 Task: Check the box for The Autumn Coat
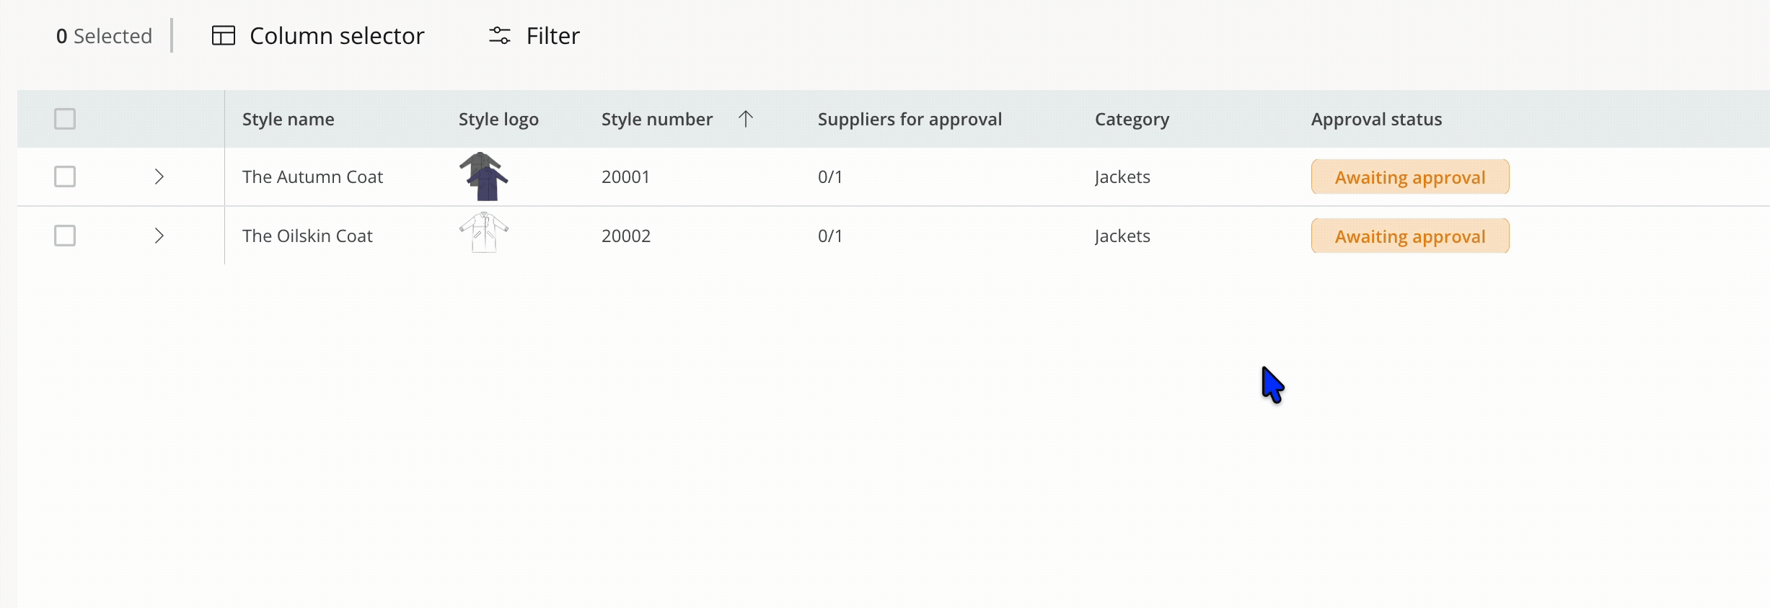65,176
